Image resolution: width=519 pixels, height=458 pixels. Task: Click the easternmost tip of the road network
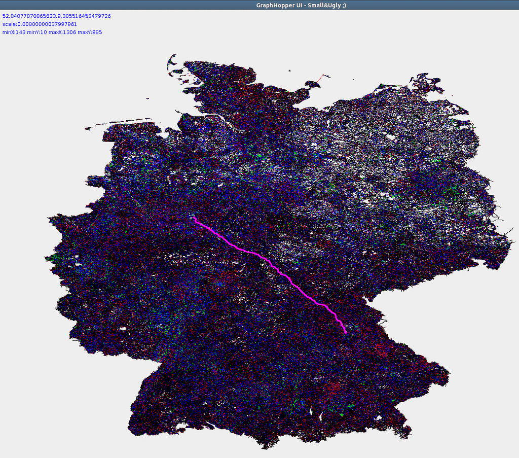click(507, 243)
